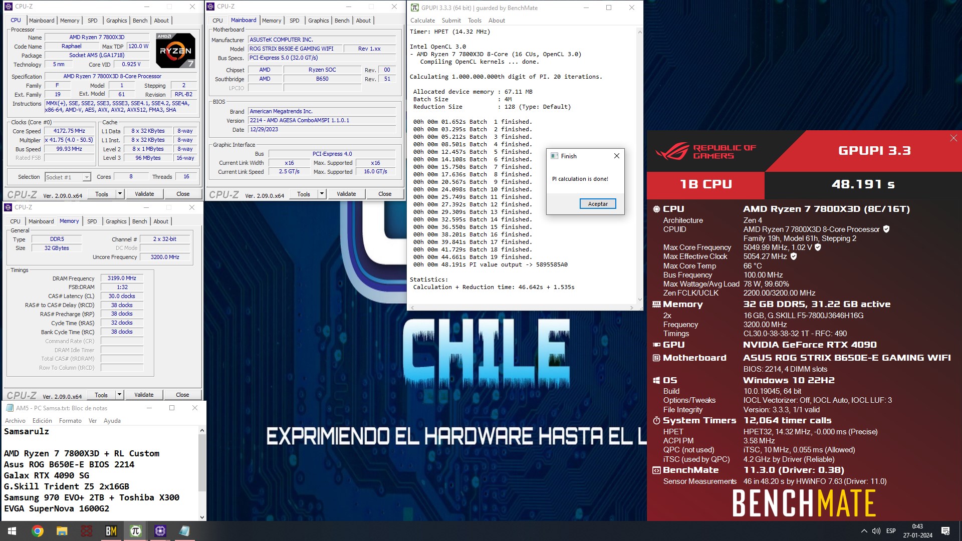
Task: Open Ayuda menu in Notepad
Action: point(112,421)
